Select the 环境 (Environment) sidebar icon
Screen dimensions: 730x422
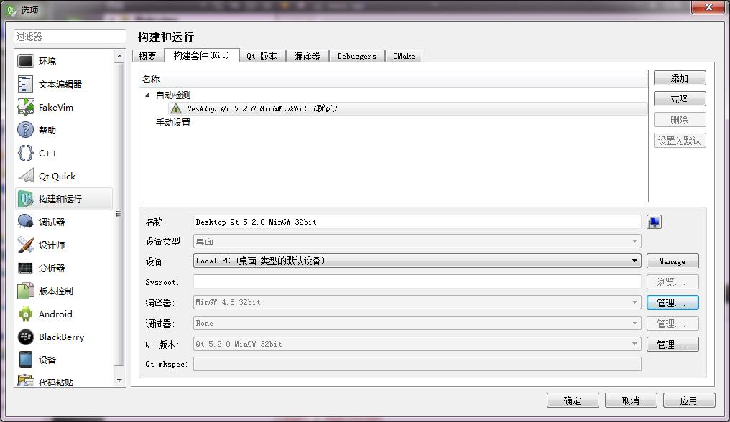[26, 62]
